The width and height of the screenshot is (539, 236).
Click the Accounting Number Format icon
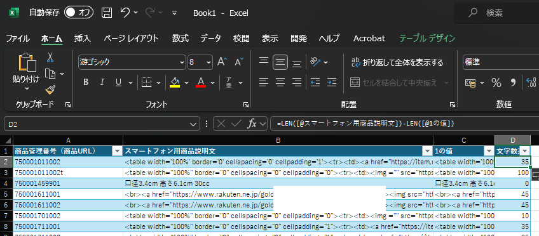tap(470, 82)
